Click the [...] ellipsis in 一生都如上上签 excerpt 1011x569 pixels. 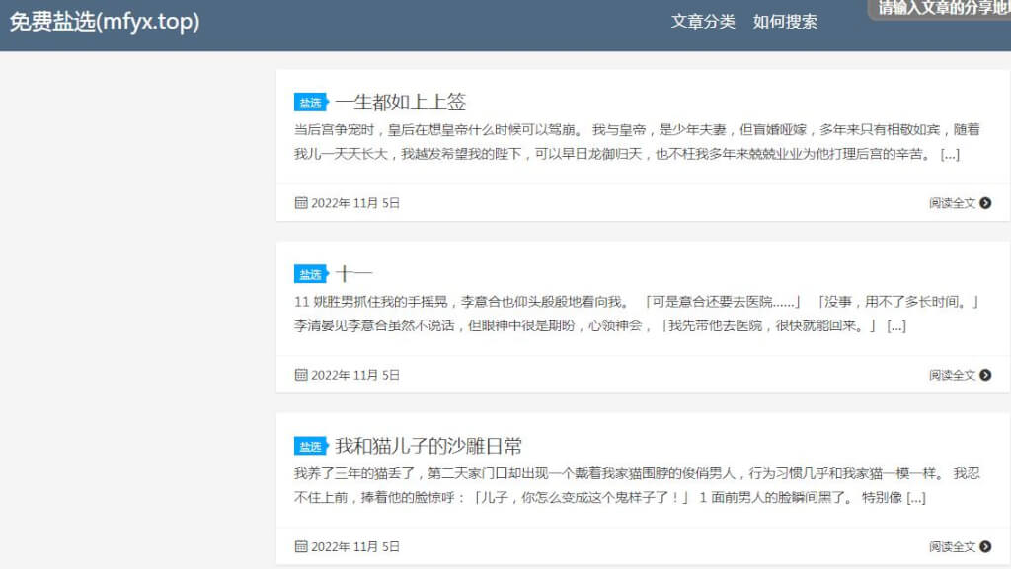(950, 155)
